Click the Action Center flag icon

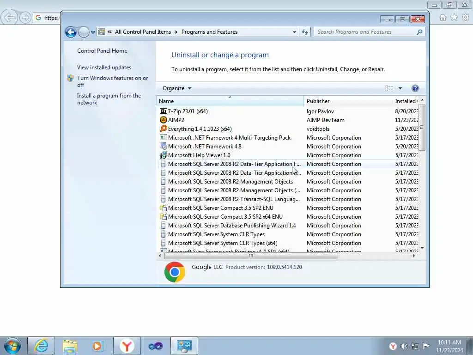click(426, 346)
